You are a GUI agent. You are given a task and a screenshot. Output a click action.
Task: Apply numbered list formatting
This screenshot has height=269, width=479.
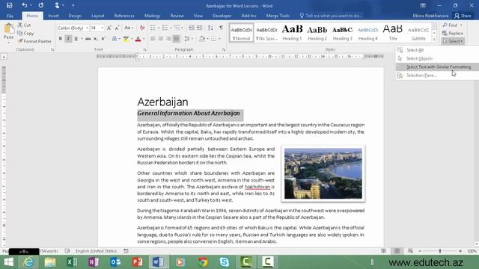pyautogui.click(x=165, y=28)
